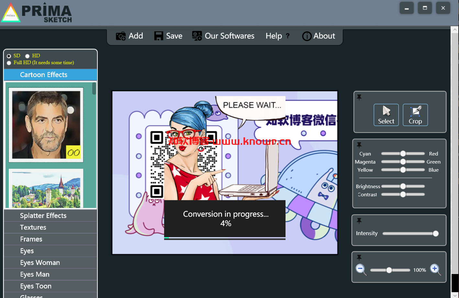Select HD quality option

(x=28, y=56)
